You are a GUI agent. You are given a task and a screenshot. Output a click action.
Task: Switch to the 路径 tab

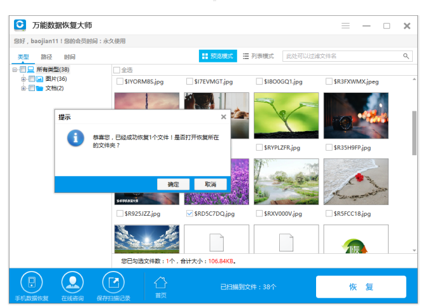[x=46, y=57]
